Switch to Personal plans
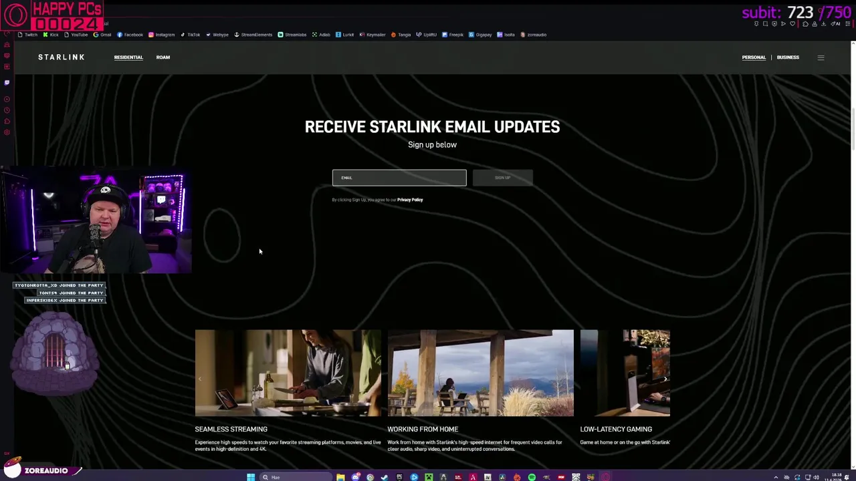The image size is (856, 481). [x=754, y=57]
